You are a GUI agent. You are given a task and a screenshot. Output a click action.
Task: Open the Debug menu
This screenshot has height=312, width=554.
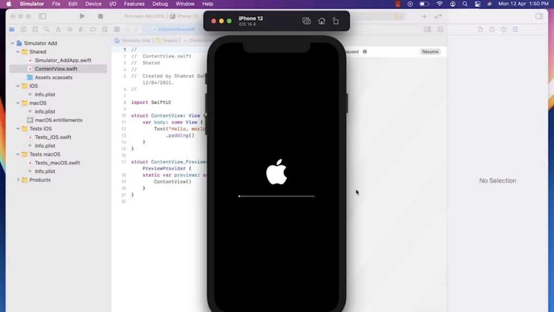tap(160, 4)
